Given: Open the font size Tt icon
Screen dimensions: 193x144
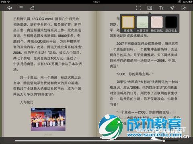Looking at the screenshot, I should [161, 8].
